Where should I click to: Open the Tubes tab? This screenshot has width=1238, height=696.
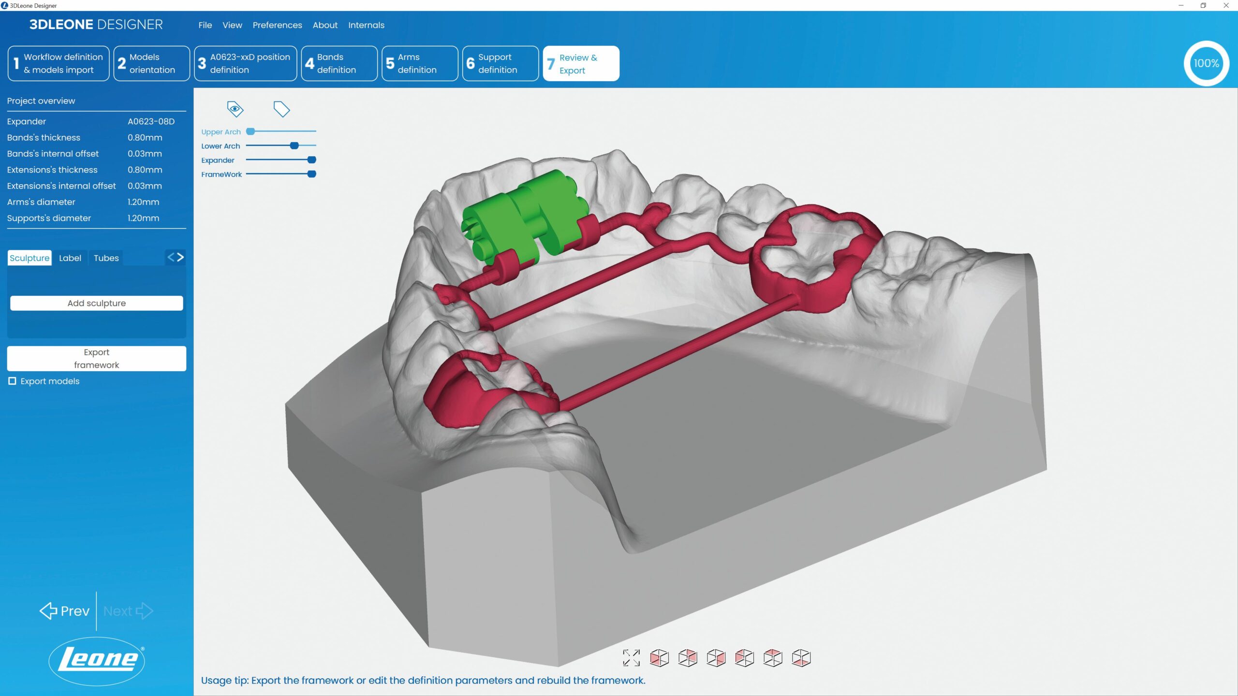[106, 258]
